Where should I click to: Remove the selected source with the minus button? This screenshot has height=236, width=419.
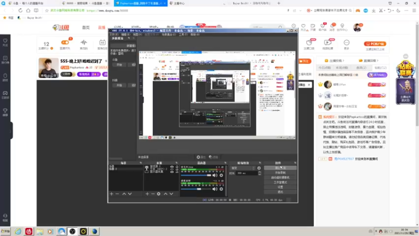[x=153, y=194]
